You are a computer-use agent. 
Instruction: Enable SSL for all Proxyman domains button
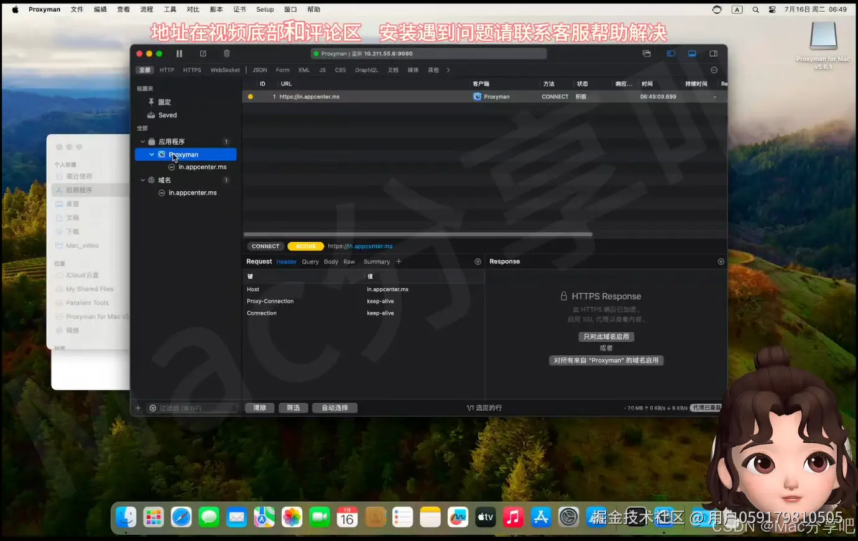(x=606, y=360)
